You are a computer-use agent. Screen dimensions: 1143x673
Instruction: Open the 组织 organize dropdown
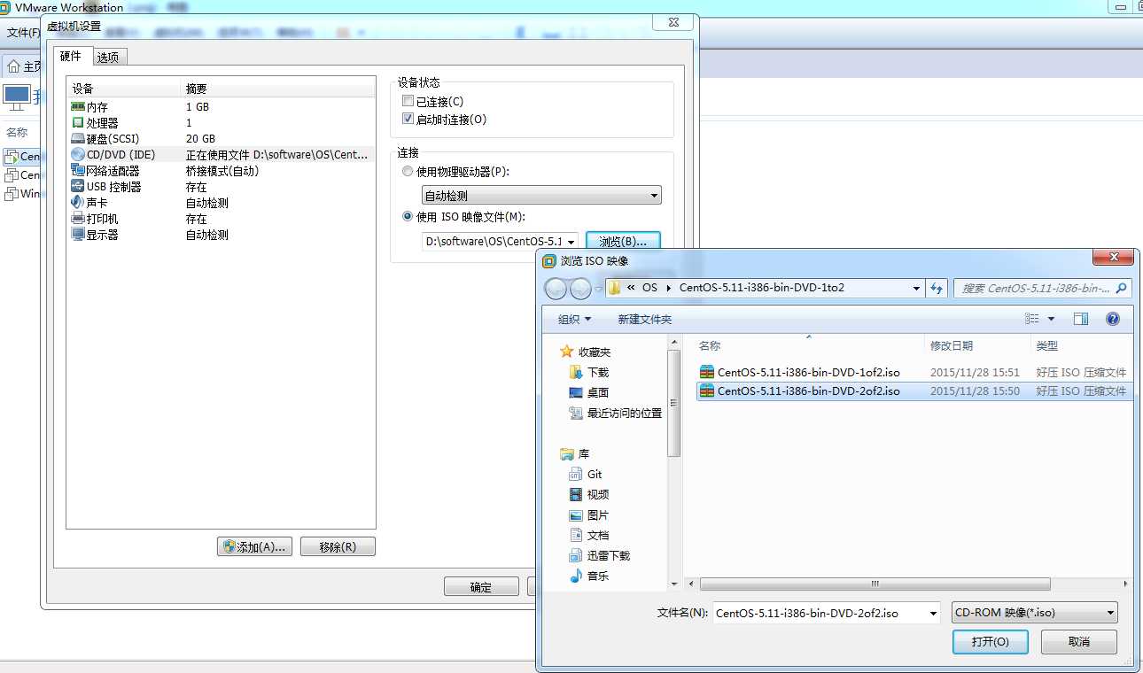(574, 319)
